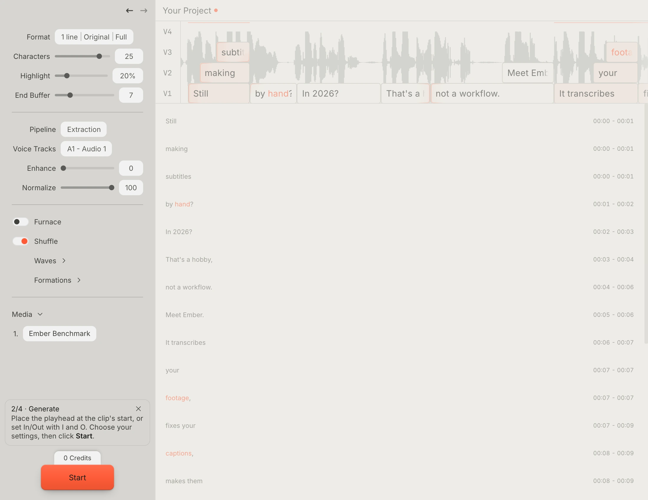Adjust the Highlight slider handle
Screen dimensions: 648x500
[67, 76]
